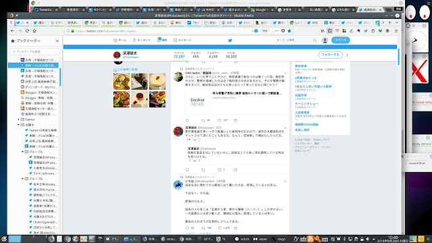List all tabs dropdown arrow
This screenshot has width=432, height=243.
click(397, 22)
